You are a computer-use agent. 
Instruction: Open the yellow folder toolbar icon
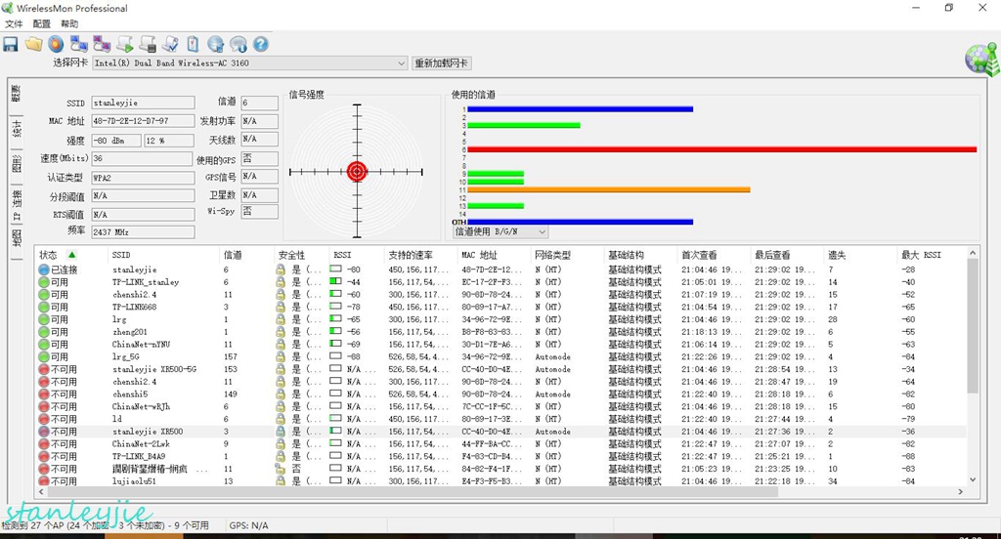(34, 44)
